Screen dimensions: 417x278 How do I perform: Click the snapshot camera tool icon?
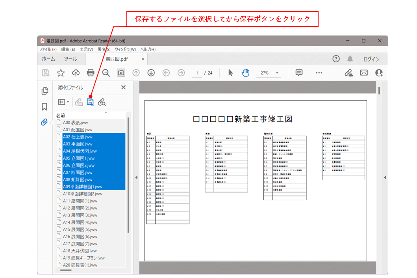121,73
